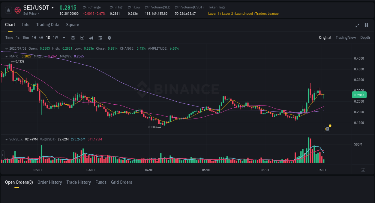
Task: Click the scroll-to-latest icon below the chart
Action: pos(363,169)
